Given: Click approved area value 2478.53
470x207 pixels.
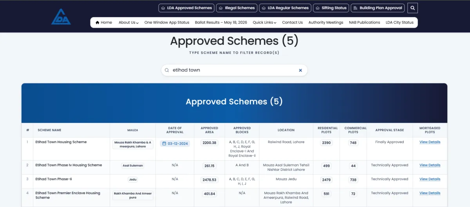Looking at the screenshot, I should tap(210, 180).
